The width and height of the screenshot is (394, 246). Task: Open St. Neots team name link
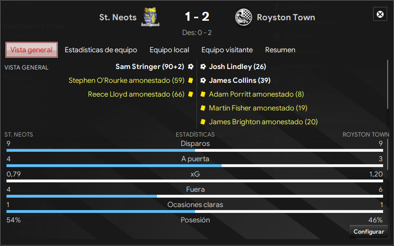click(118, 17)
